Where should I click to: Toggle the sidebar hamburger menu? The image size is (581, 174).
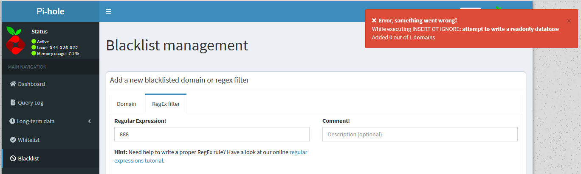coord(108,11)
